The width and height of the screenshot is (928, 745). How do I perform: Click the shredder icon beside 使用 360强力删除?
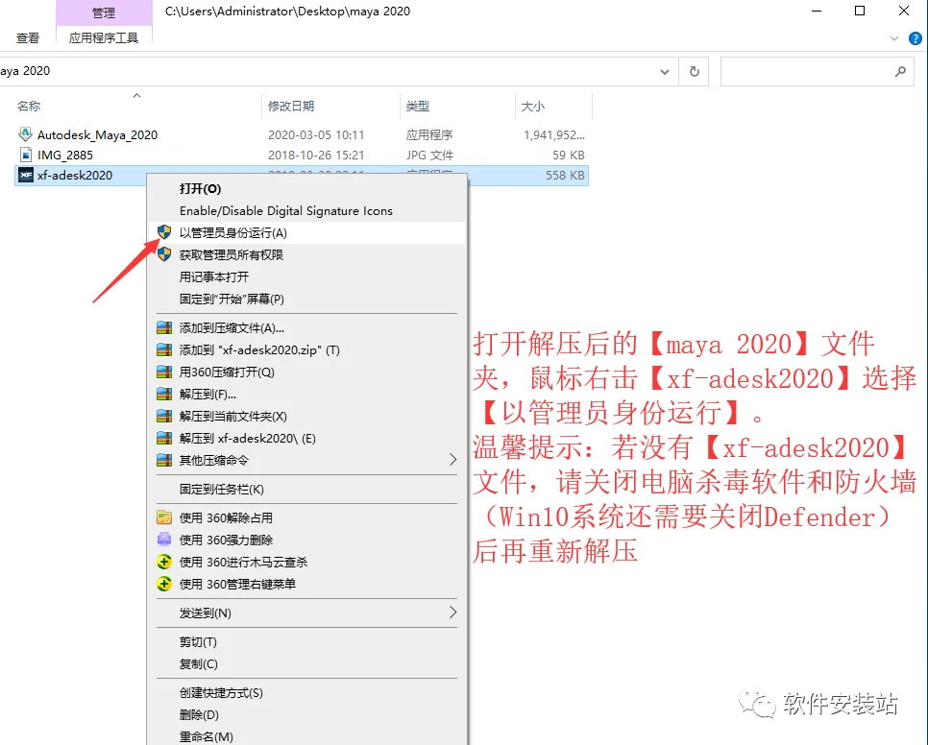pyautogui.click(x=164, y=540)
